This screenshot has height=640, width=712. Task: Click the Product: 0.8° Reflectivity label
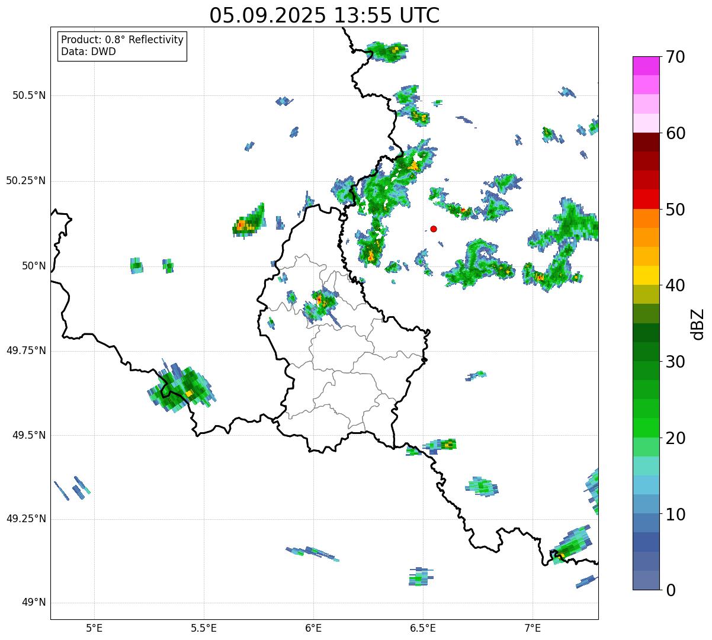coord(123,40)
